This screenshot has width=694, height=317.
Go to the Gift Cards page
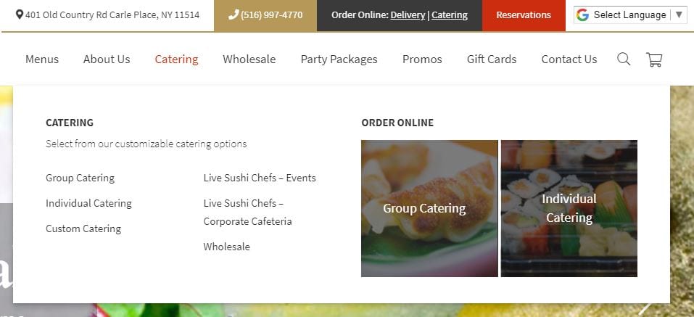coord(492,59)
